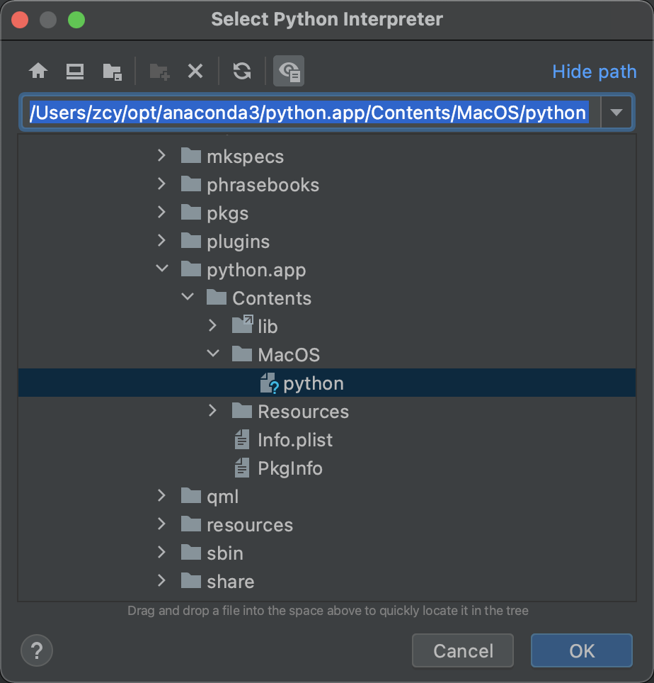Viewport: 654px width, 683px height.
Task: Select the sbin folder row
Action: point(327,553)
